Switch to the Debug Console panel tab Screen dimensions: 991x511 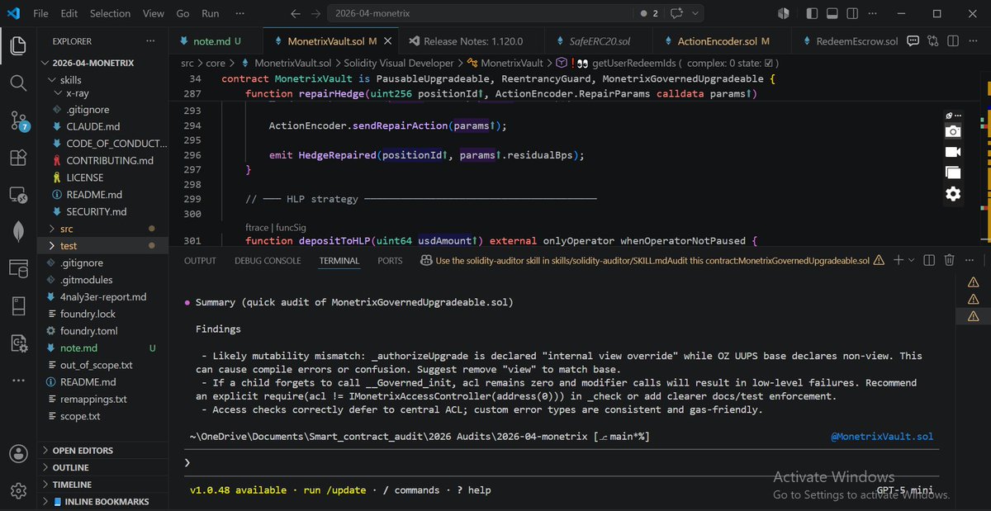point(268,260)
